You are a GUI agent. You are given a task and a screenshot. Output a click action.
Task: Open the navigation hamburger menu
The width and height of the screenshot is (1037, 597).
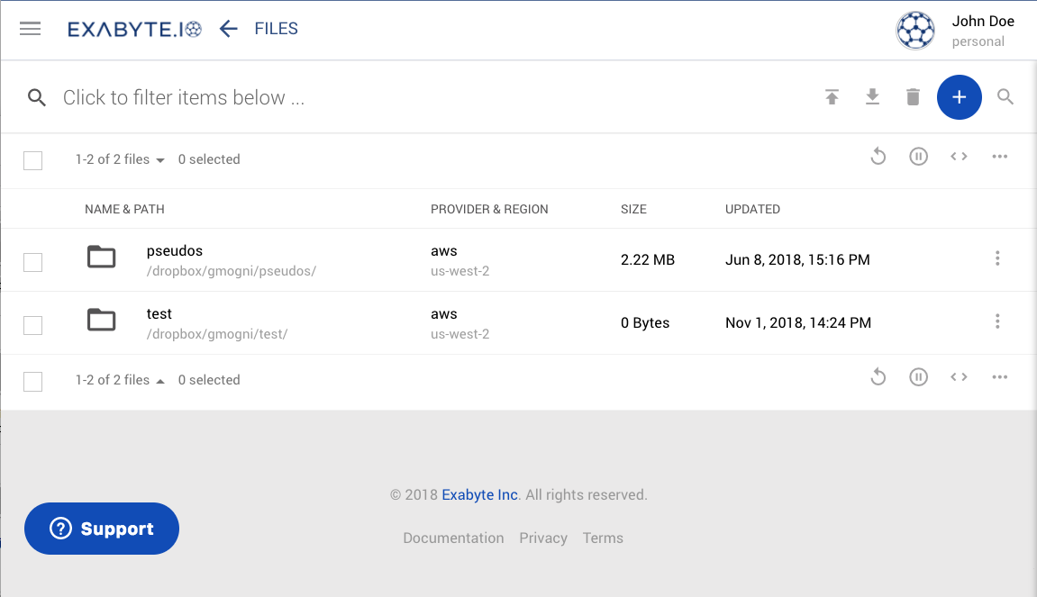30,29
